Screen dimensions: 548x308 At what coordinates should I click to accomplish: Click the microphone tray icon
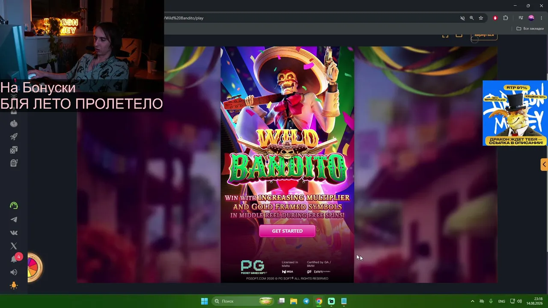491,301
